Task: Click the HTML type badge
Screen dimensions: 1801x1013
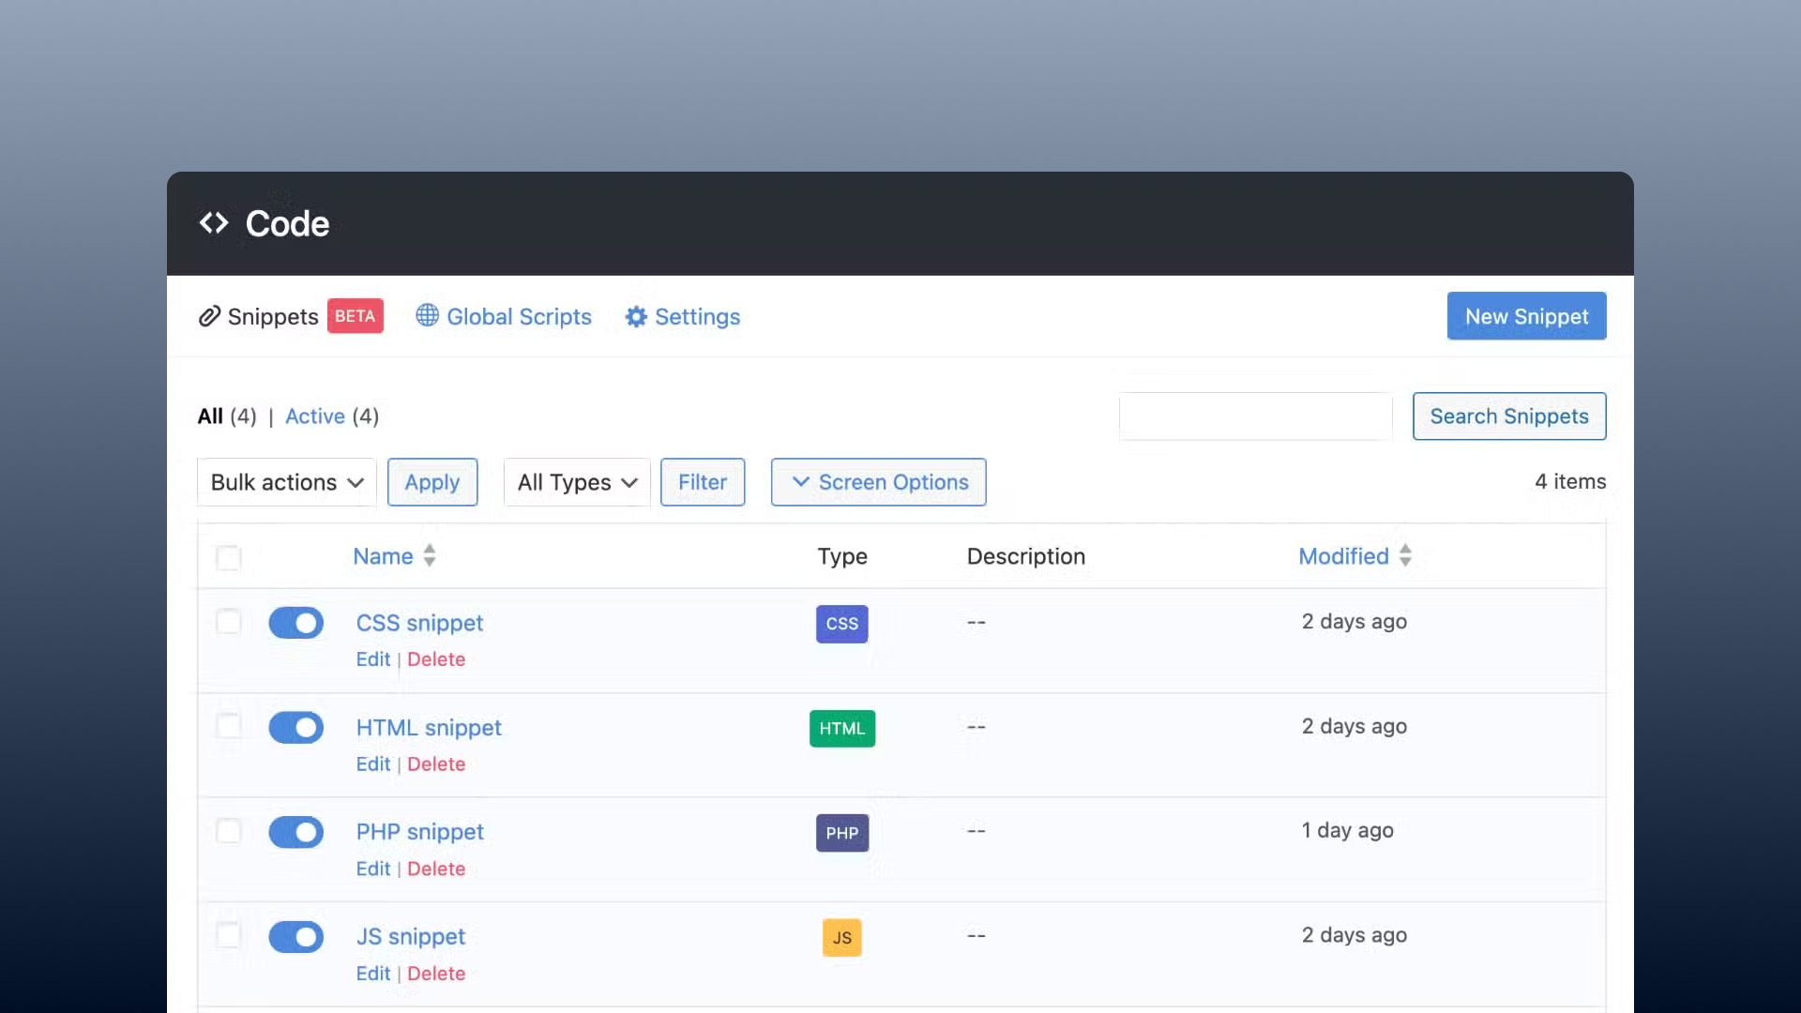Action: [x=841, y=729]
